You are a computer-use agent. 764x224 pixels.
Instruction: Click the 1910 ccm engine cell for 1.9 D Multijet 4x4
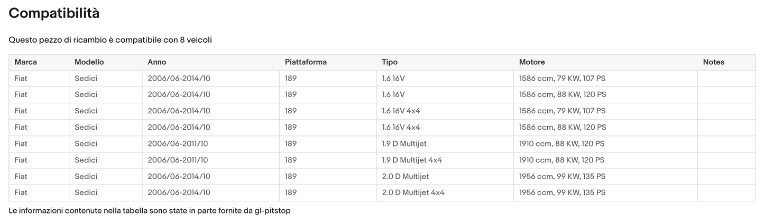click(562, 160)
